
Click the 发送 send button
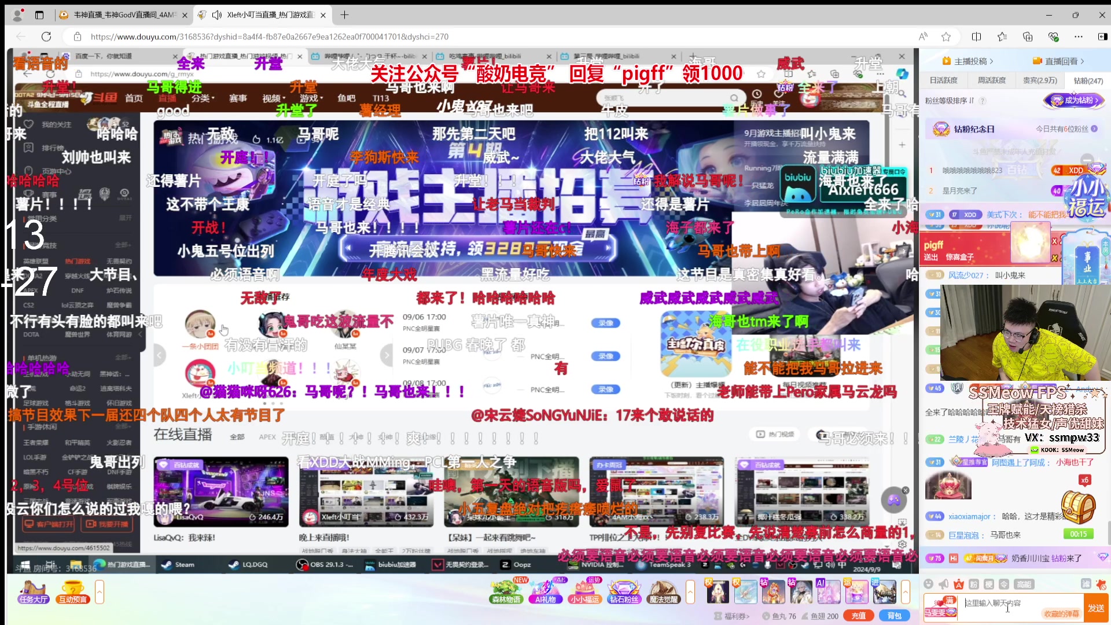(1096, 608)
